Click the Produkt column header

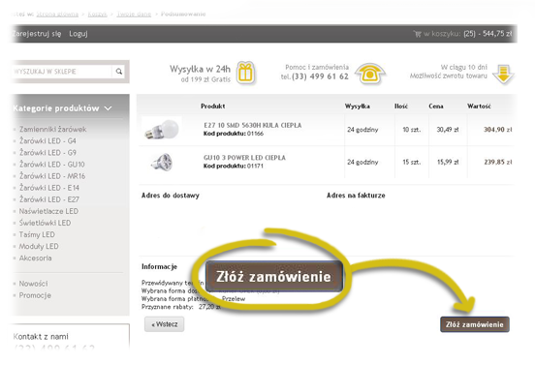tap(212, 106)
